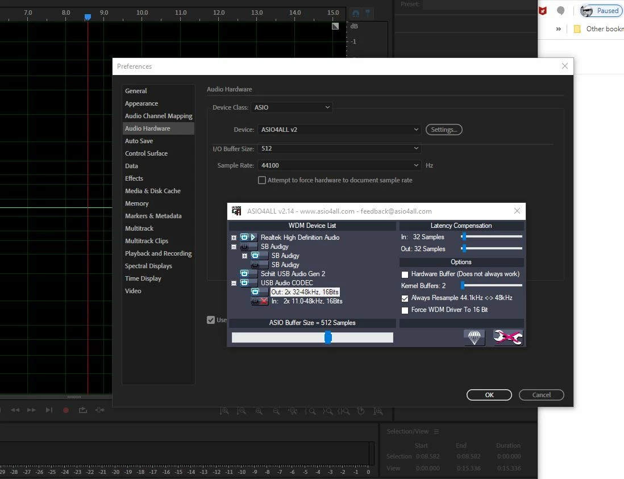Click Cancel in the Preferences dialog
Screen dimensions: 624x479
pos(541,395)
